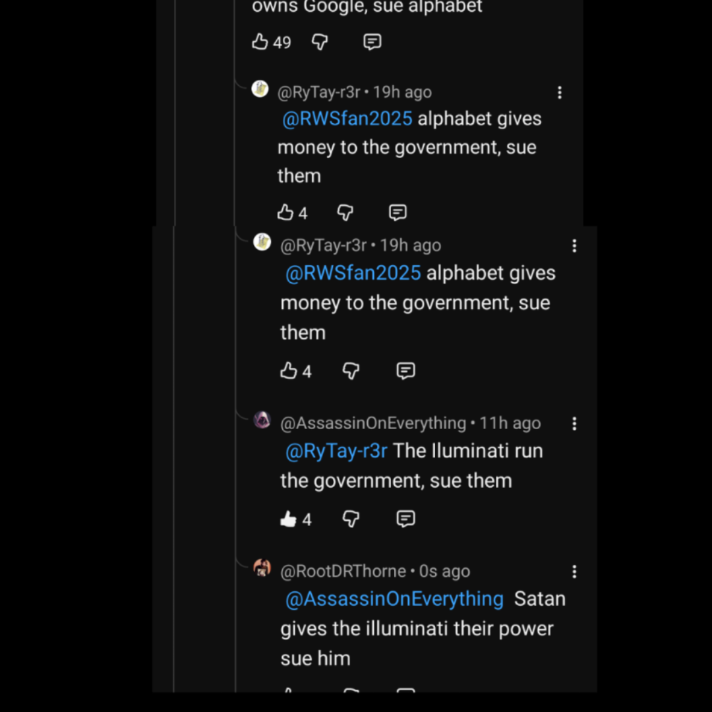Reply to the second @RyTay-r3r comment
The width and height of the screenshot is (712, 712).
pyautogui.click(x=405, y=371)
